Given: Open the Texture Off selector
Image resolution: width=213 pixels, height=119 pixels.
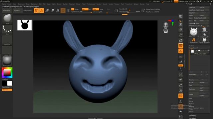Looking at the screenshot, I should pyautogui.click(x=7, y=51).
